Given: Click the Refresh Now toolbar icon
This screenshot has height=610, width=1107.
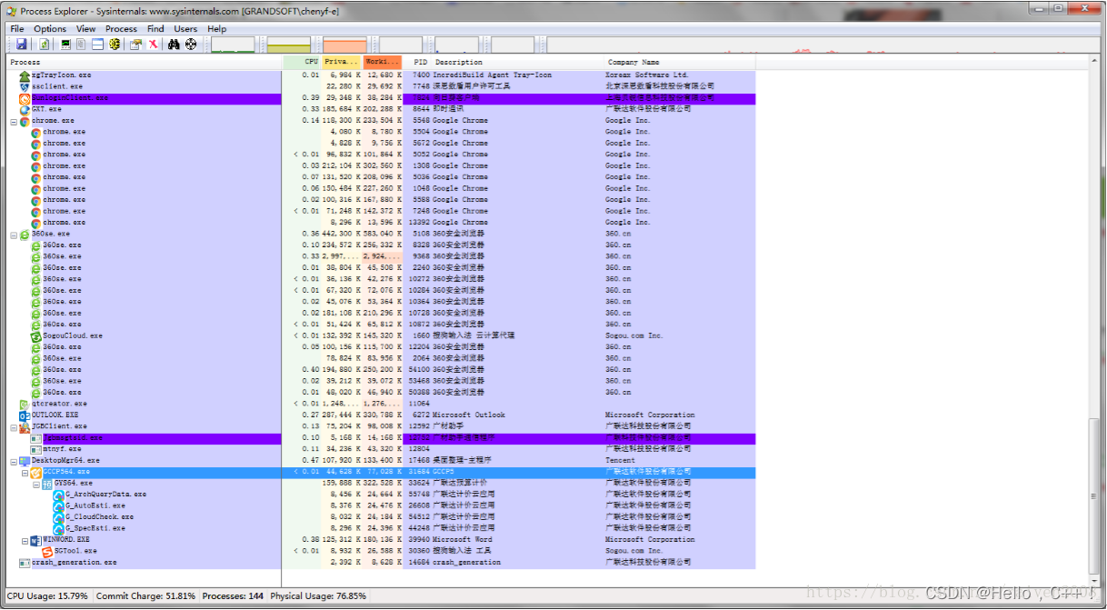Looking at the screenshot, I should click(44, 44).
